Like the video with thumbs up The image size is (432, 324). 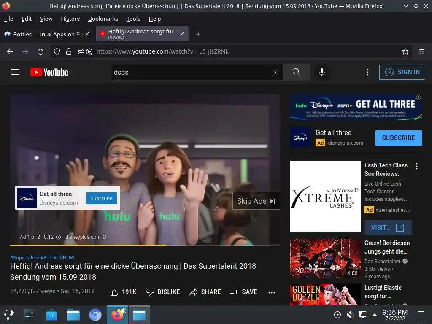pos(123,292)
